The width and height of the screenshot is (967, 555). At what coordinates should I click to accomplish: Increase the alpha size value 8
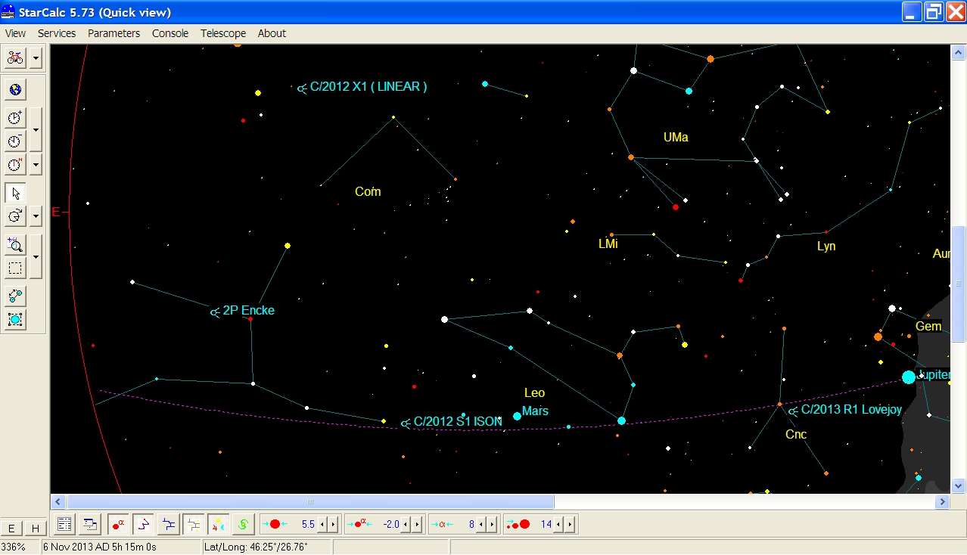[493, 525]
